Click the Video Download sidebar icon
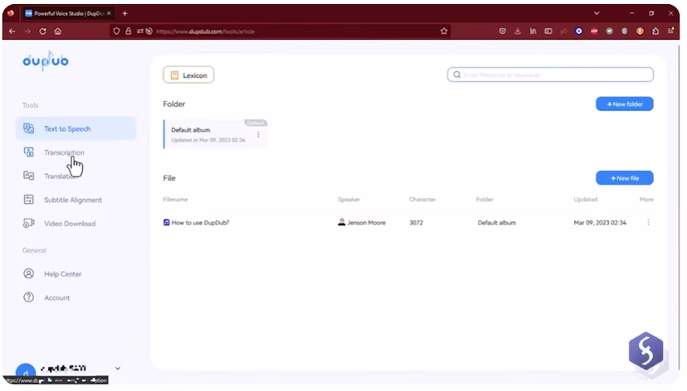 [x=28, y=223]
